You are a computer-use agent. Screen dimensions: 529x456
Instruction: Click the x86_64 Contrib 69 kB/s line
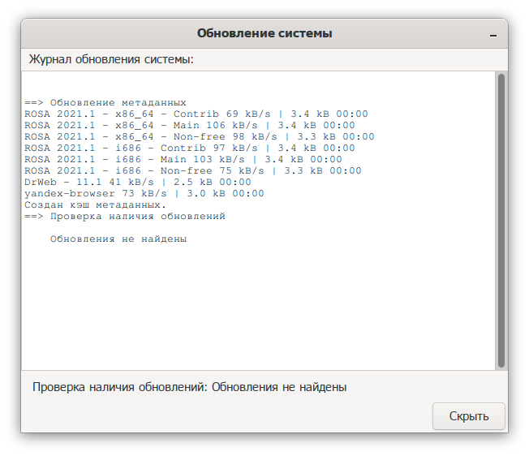[x=196, y=114]
